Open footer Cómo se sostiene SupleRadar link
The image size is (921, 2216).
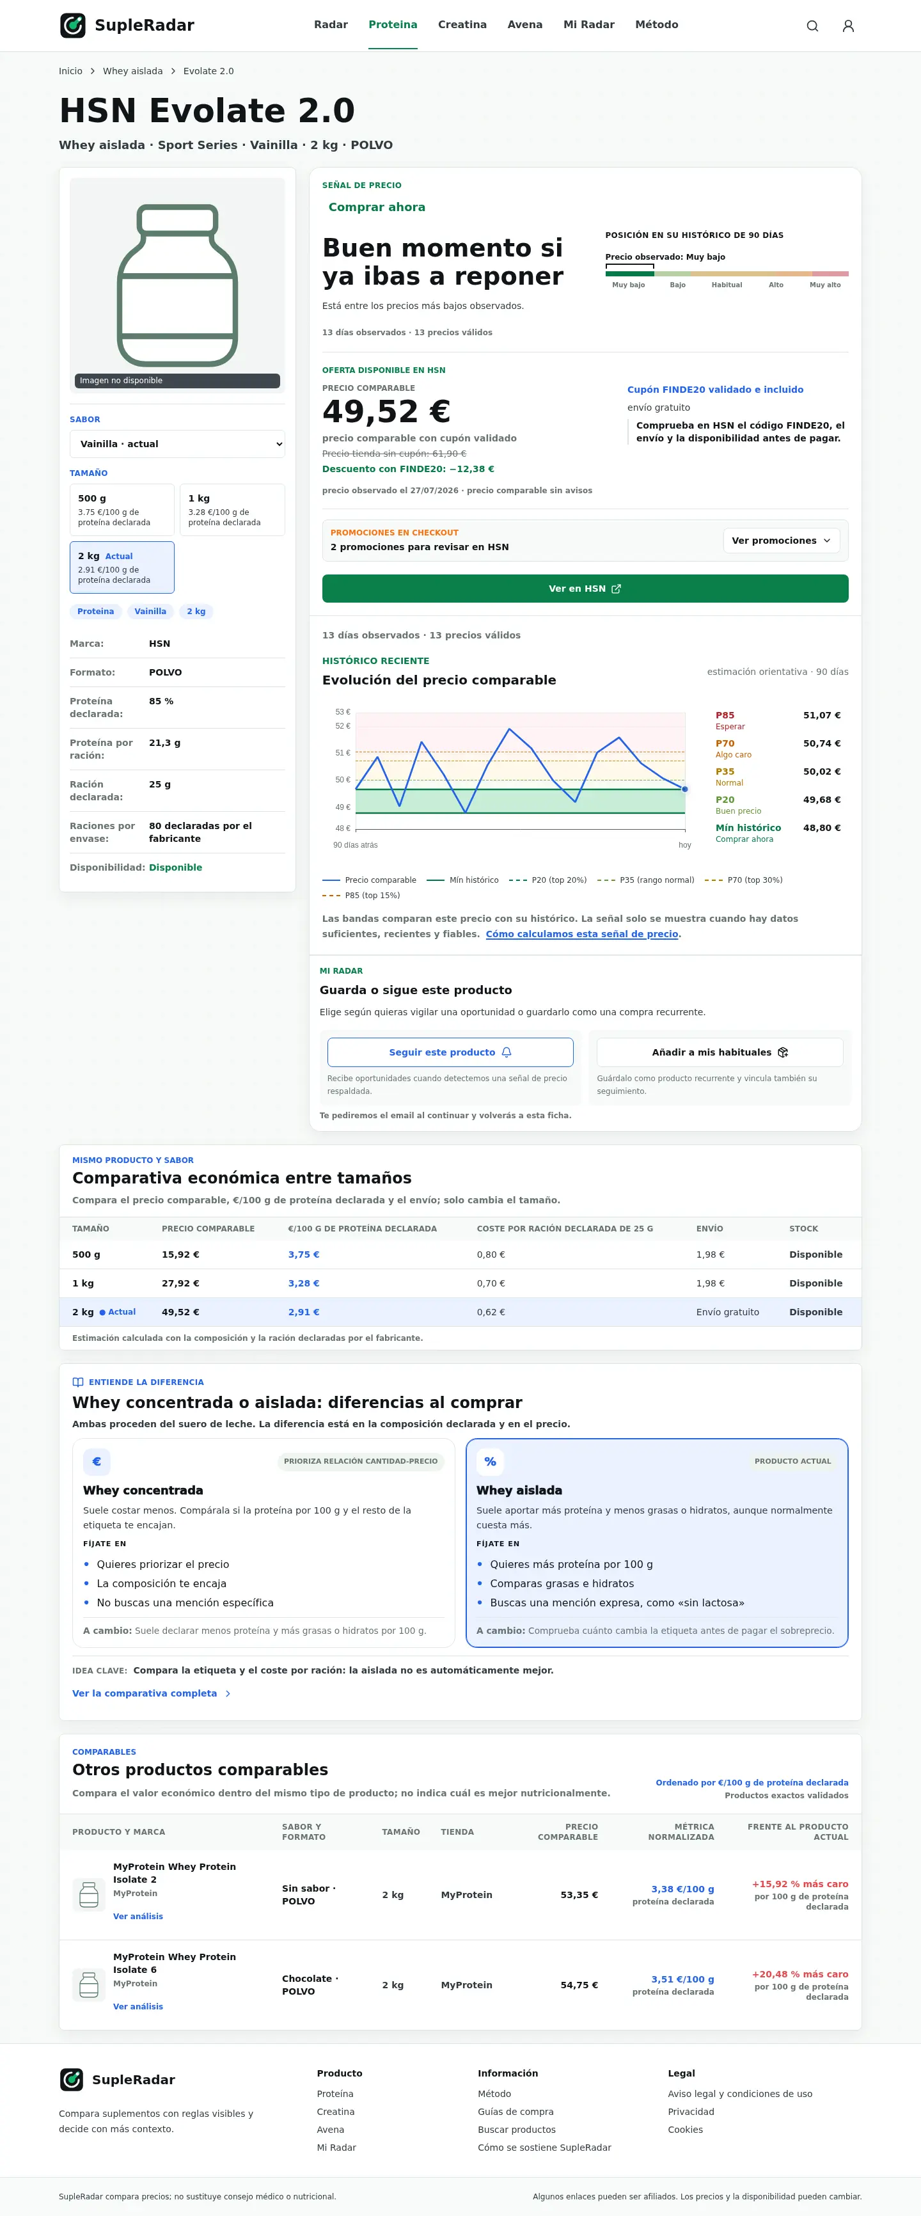click(544, 2147)
